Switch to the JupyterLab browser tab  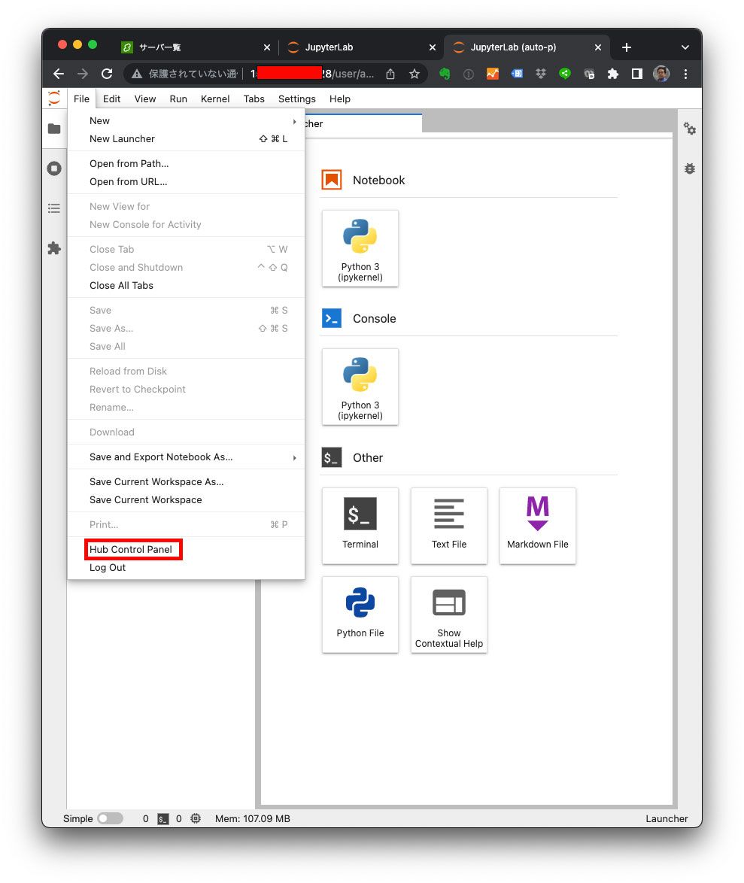[361, 47]
